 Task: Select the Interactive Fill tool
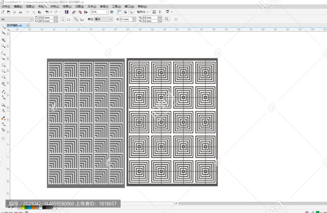click(3, 124)
